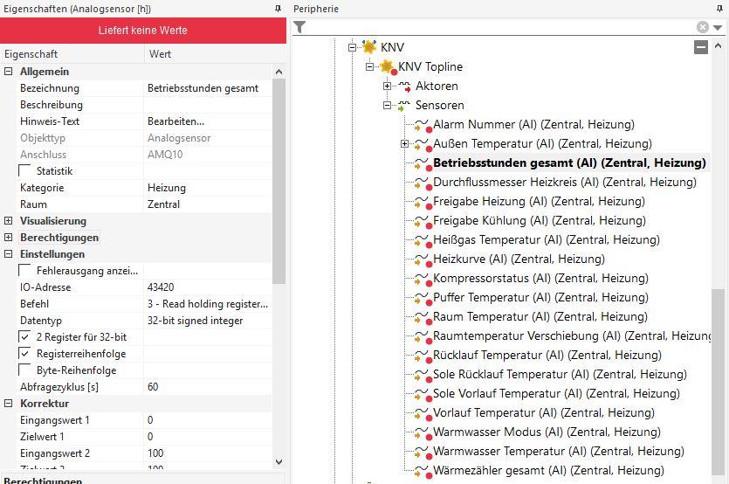The width and height of the screenshot is (729, 484).
Task: Change the Kategorie value Heizung
Action: tap(208, 188)
